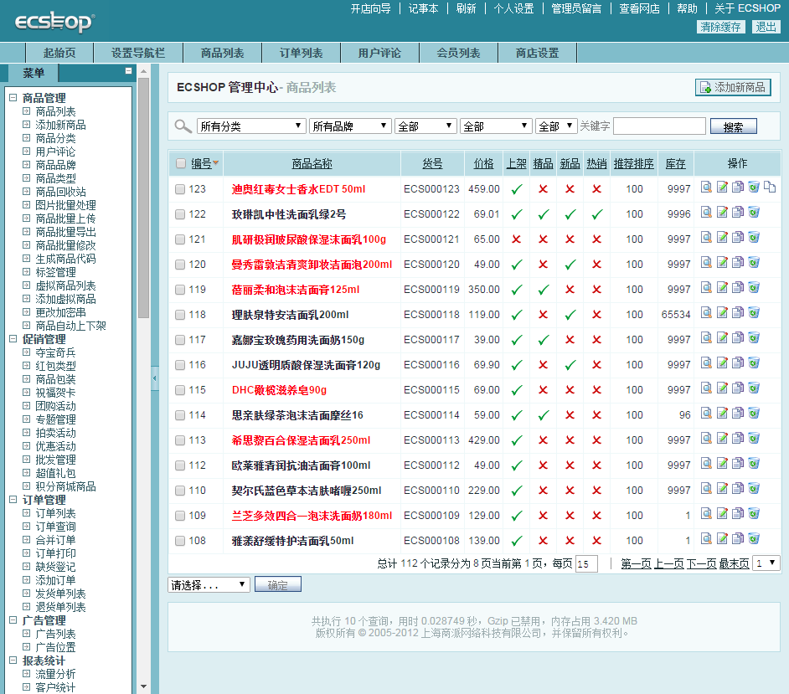Open the 商店设置 top tab
The width and height of the screenshot is (789, 694).
537,53
